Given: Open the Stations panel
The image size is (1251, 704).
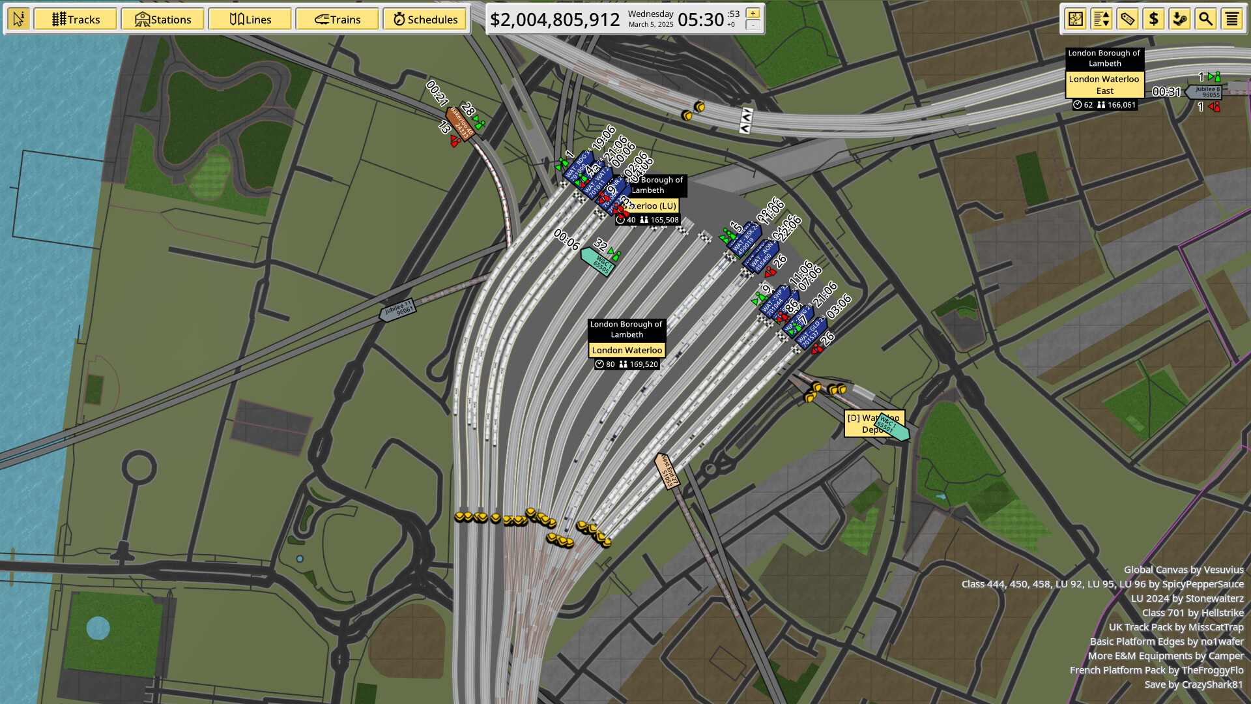Looking at the screenshot, I should pos(163,19).
